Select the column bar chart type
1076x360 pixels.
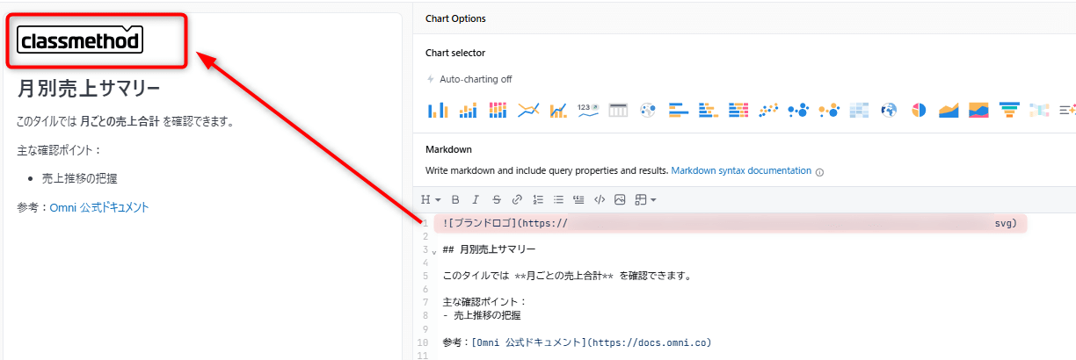[437, 111]
